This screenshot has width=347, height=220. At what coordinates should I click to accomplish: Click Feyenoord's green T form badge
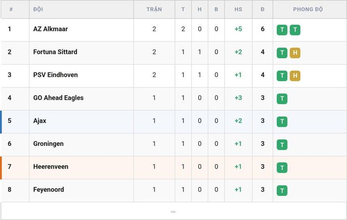[282, 190]
